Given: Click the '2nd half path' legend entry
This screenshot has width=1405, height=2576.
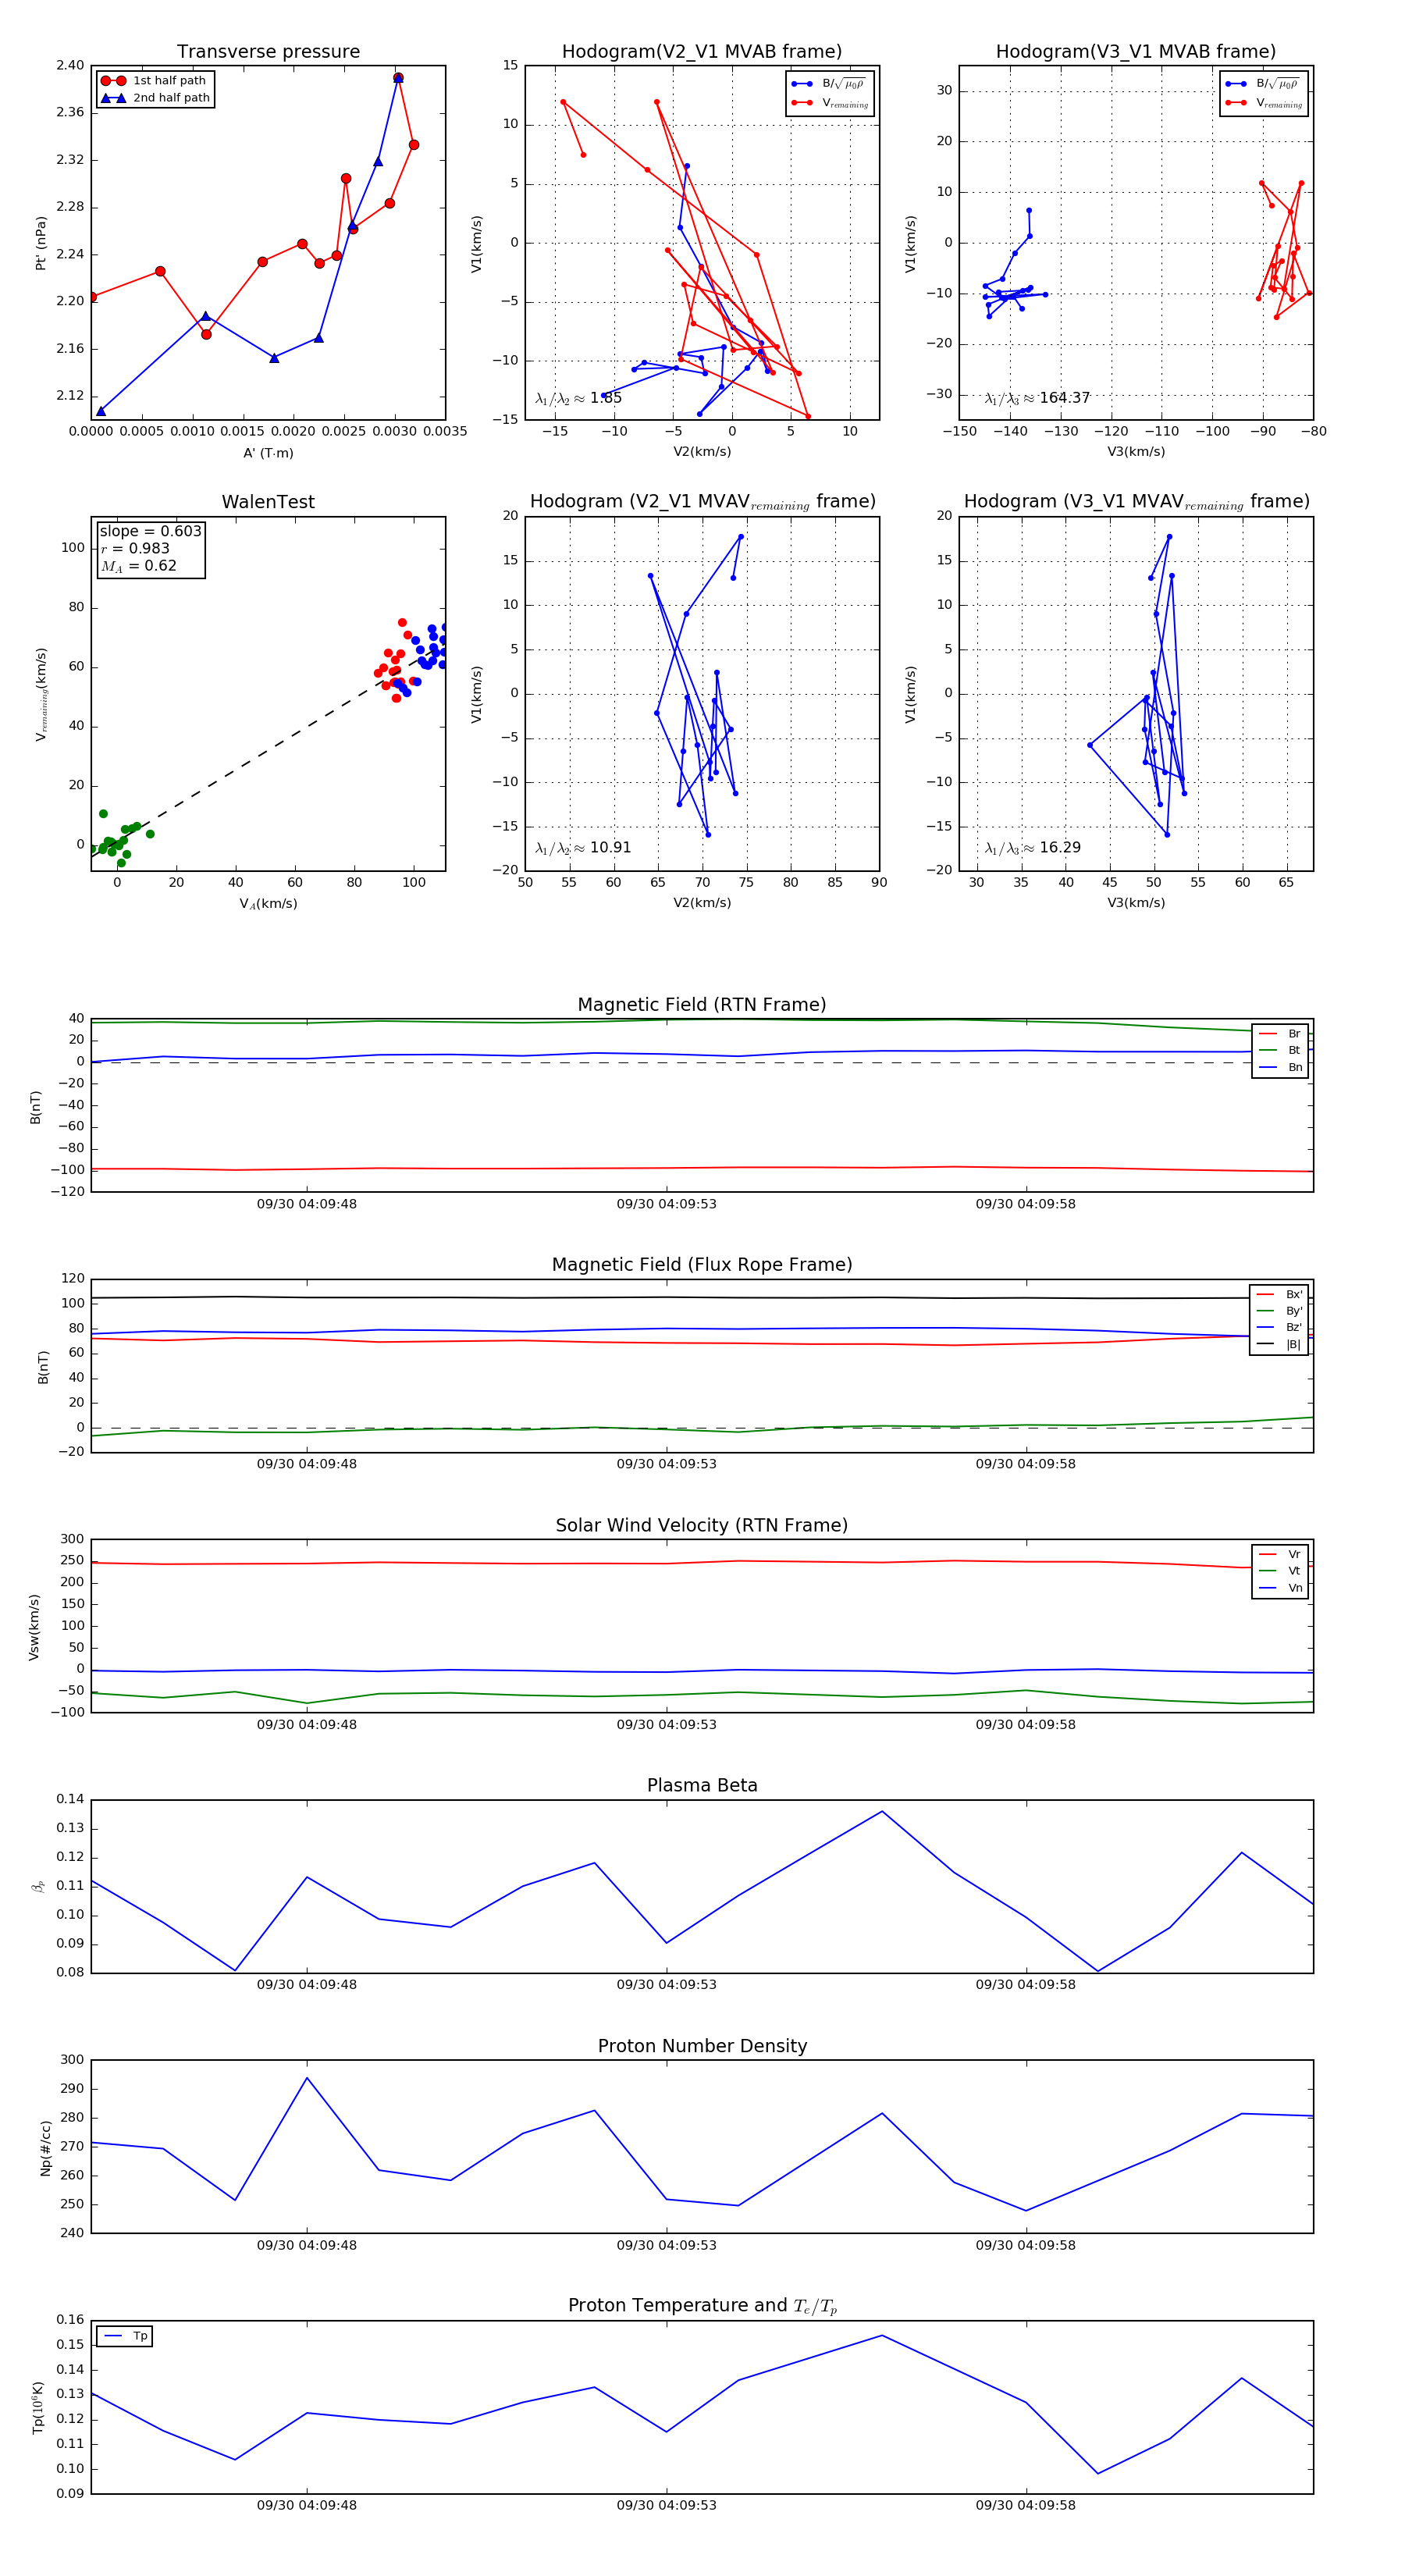Looking at the screenshot, I should [156, 98].
